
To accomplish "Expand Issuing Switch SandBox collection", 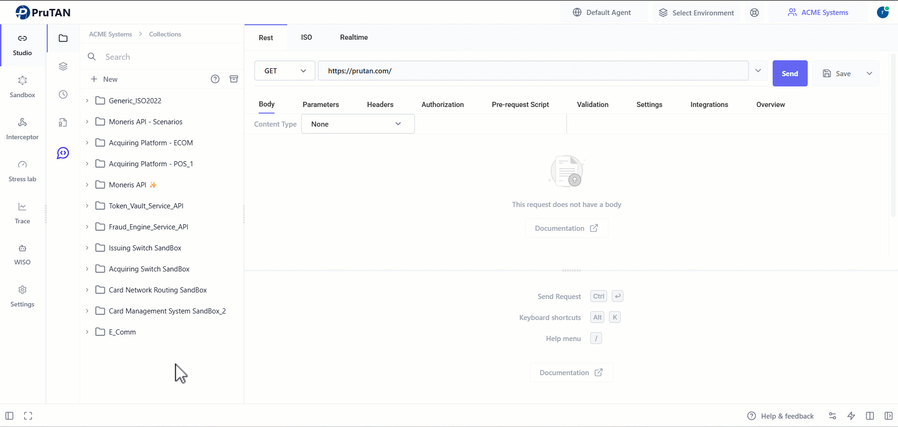I will click(x=87, y=248).
